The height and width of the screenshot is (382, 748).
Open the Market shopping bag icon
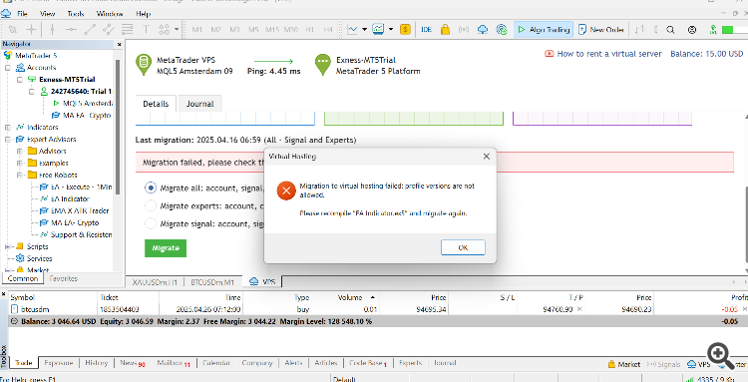[445, 30]
